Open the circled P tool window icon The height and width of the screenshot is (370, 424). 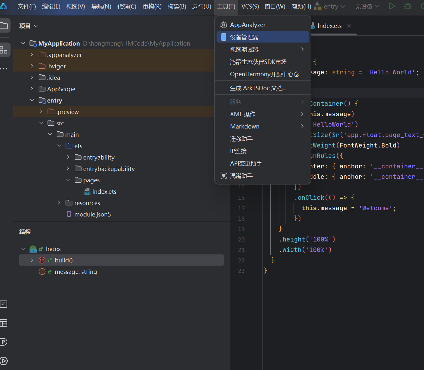point(4,342)
